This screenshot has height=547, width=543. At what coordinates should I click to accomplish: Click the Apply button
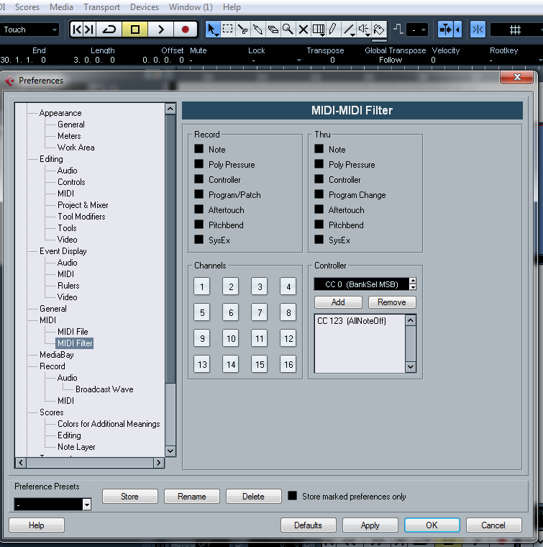[370, 525]
